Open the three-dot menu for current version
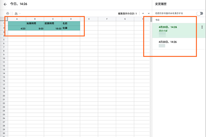This screenshot has height=137, width=206. (x=202, y=27)
